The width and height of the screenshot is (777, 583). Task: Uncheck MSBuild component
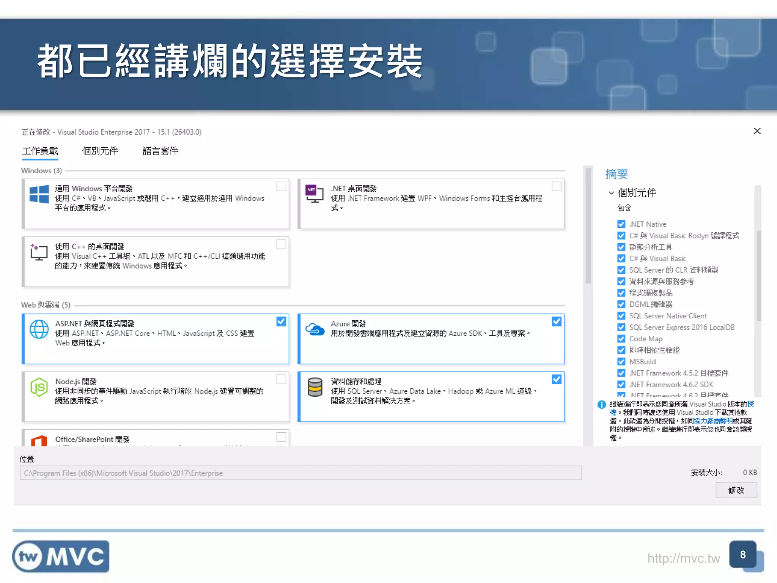click(x=621, y=361)
